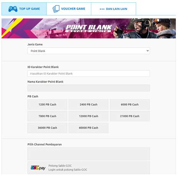This screenshot has height=175, width=182.
Task: Click the voucher cards icon
Action: click(56, 9)
